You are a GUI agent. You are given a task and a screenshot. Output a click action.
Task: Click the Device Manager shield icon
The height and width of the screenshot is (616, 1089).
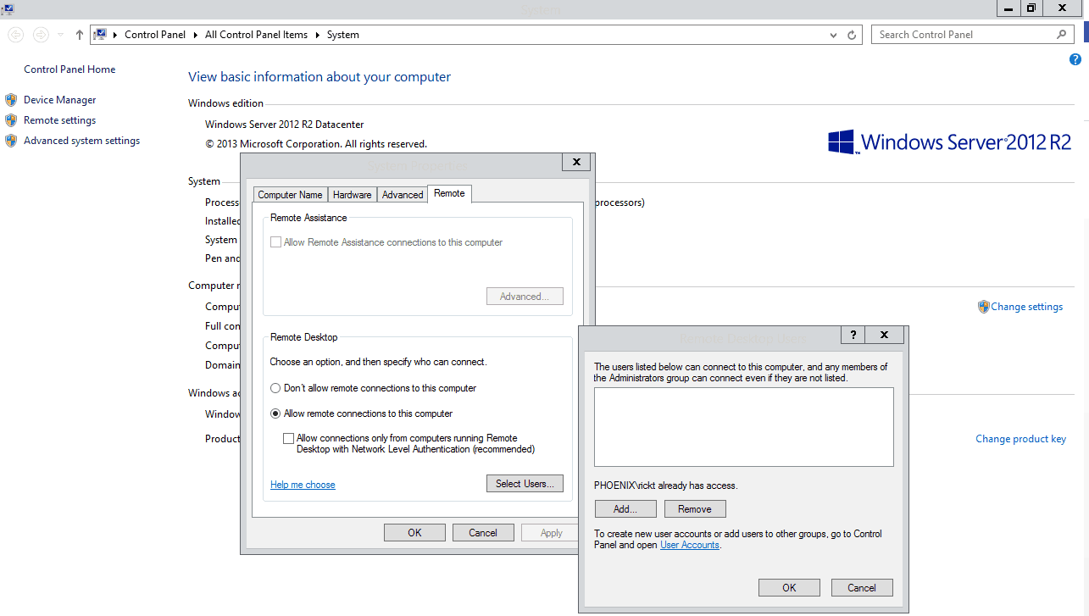[11, 100]
